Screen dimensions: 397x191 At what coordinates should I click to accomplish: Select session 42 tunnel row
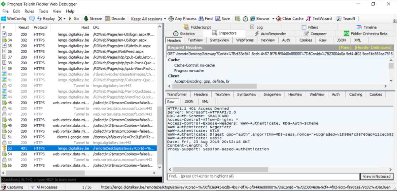pyautogui.click(x=79, y=86)
